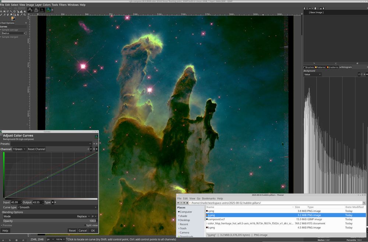Click Help button in Curves dialog
Screen dimensions: 368x242
[x=5, y=231]
